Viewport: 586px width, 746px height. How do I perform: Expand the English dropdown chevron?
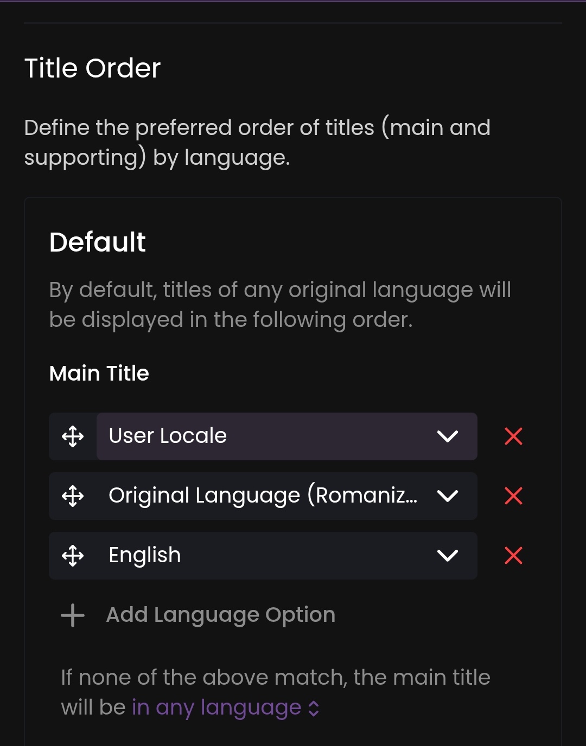[x=448, y=556]
